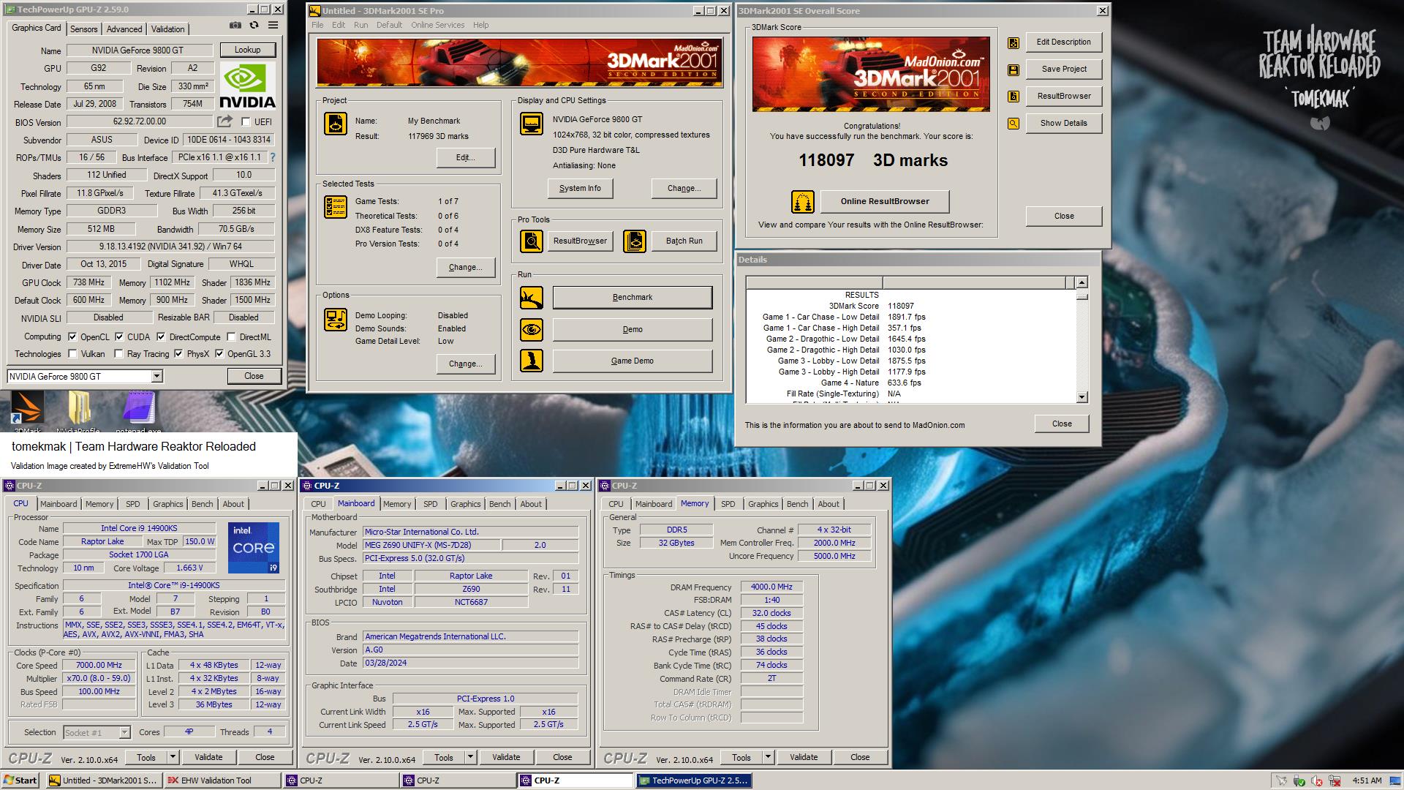Click taskbar clock 4:51 AM
The height and width of the screenshot is (790, 1404).
[x=1367, y=780]
